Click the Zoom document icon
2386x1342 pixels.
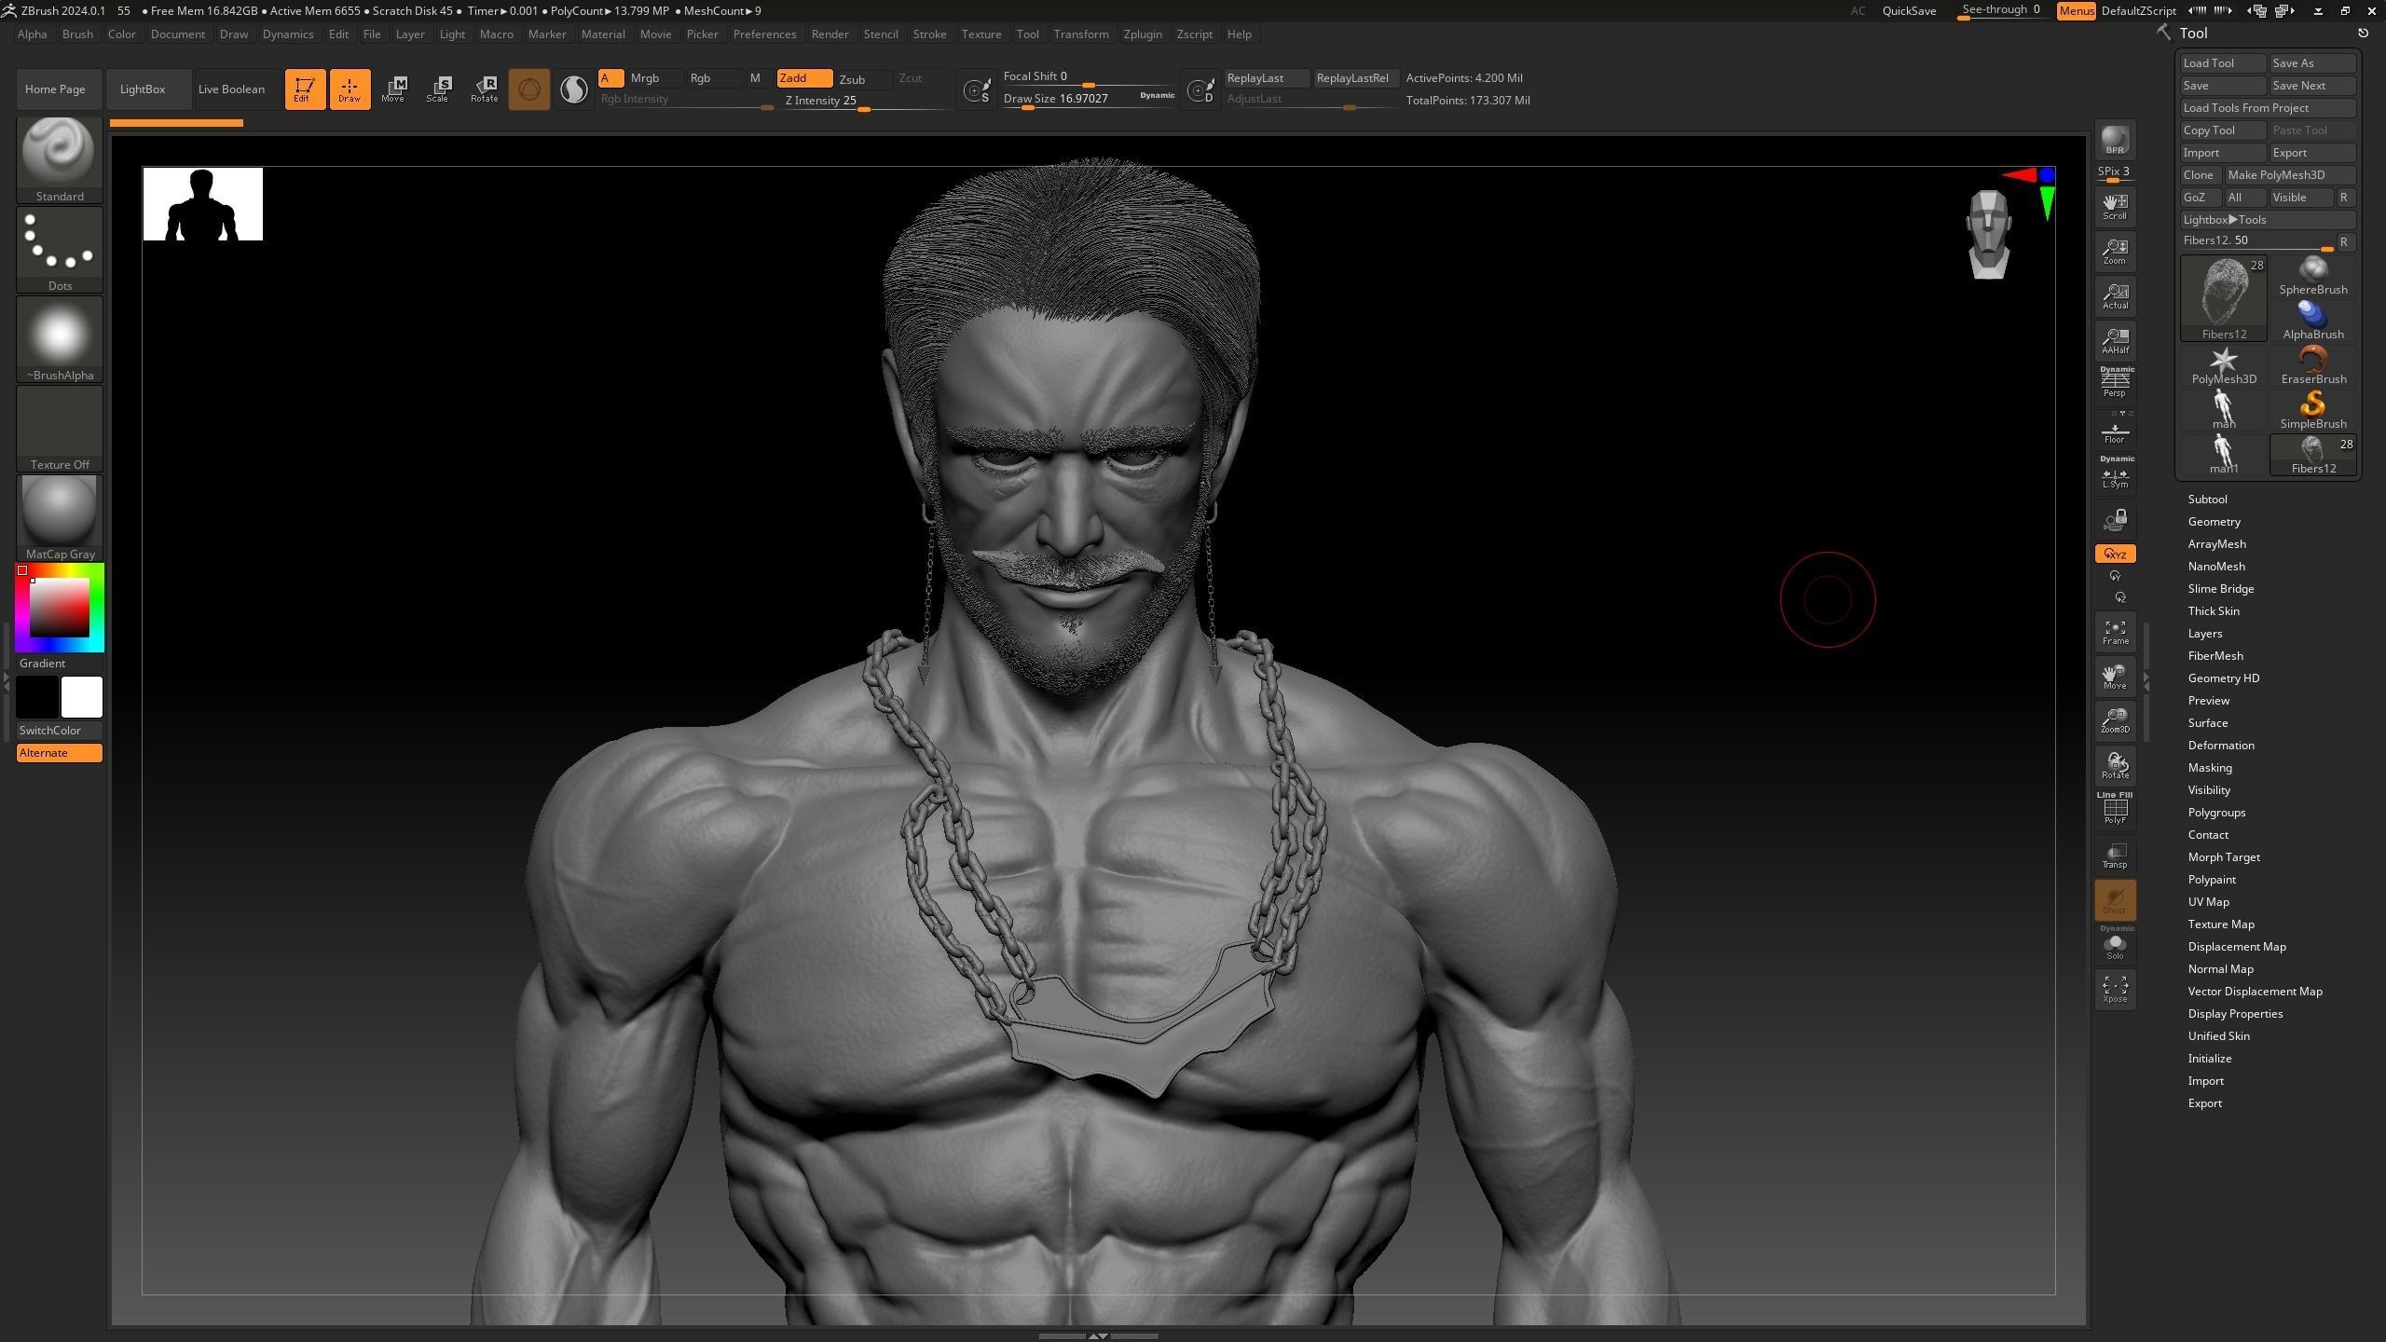(x=2115, y=252)
